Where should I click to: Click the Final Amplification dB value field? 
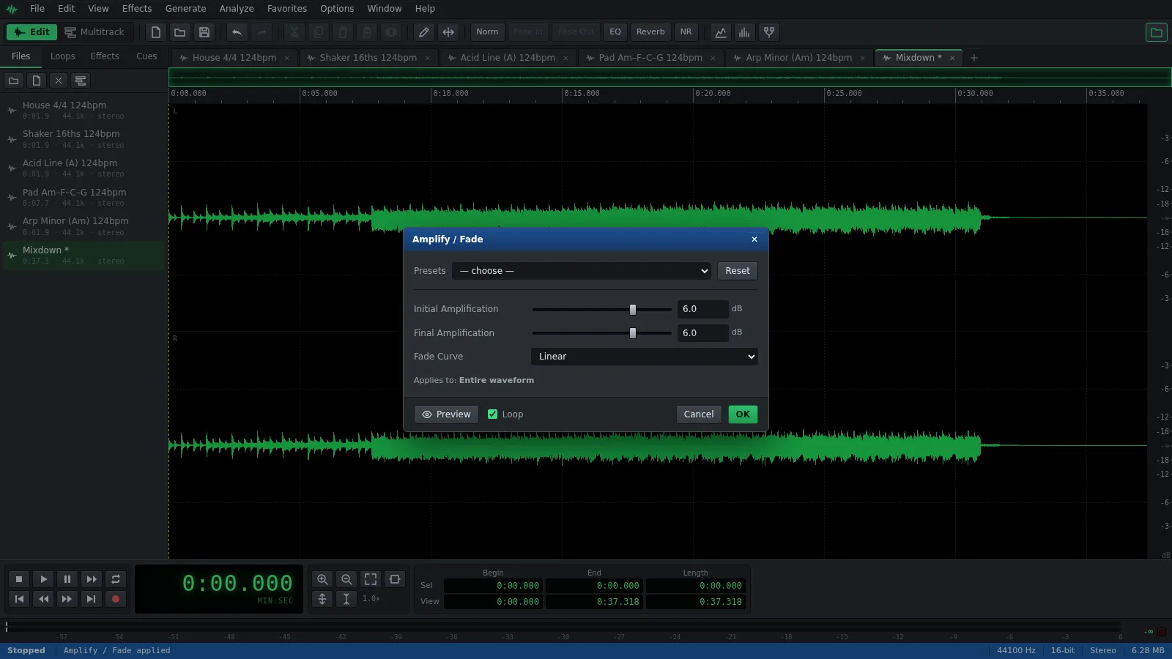702,333
